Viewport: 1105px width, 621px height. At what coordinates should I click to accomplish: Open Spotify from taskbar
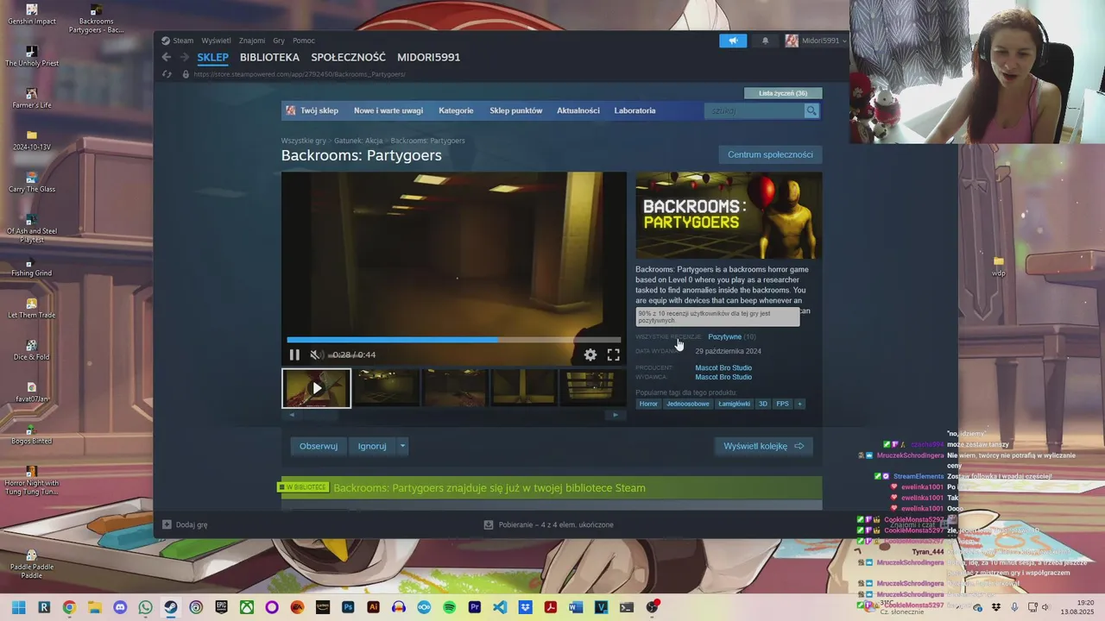click(x=449, y=607)
